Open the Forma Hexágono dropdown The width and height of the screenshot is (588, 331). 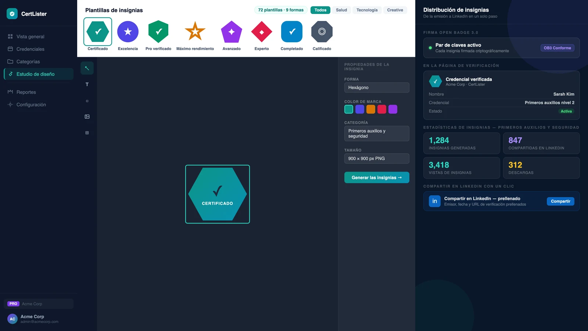377,88
